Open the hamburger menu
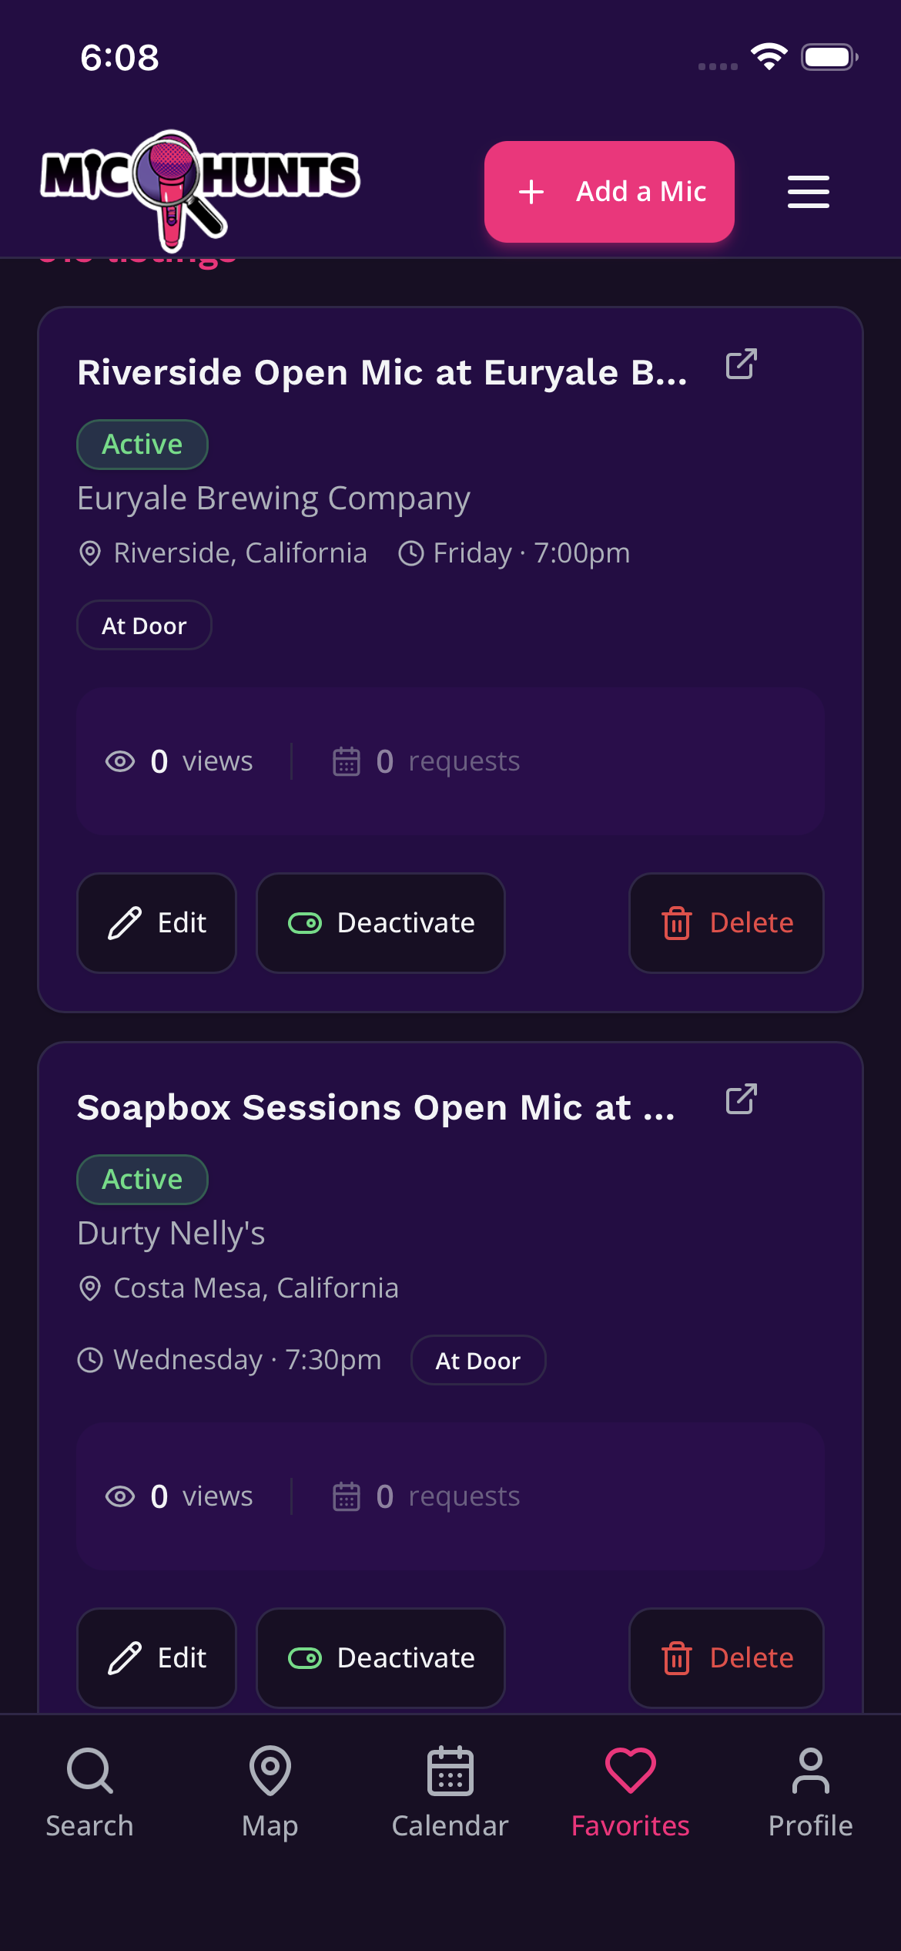The height and width of the screenshot is (1951, 901). pos(808,192)
